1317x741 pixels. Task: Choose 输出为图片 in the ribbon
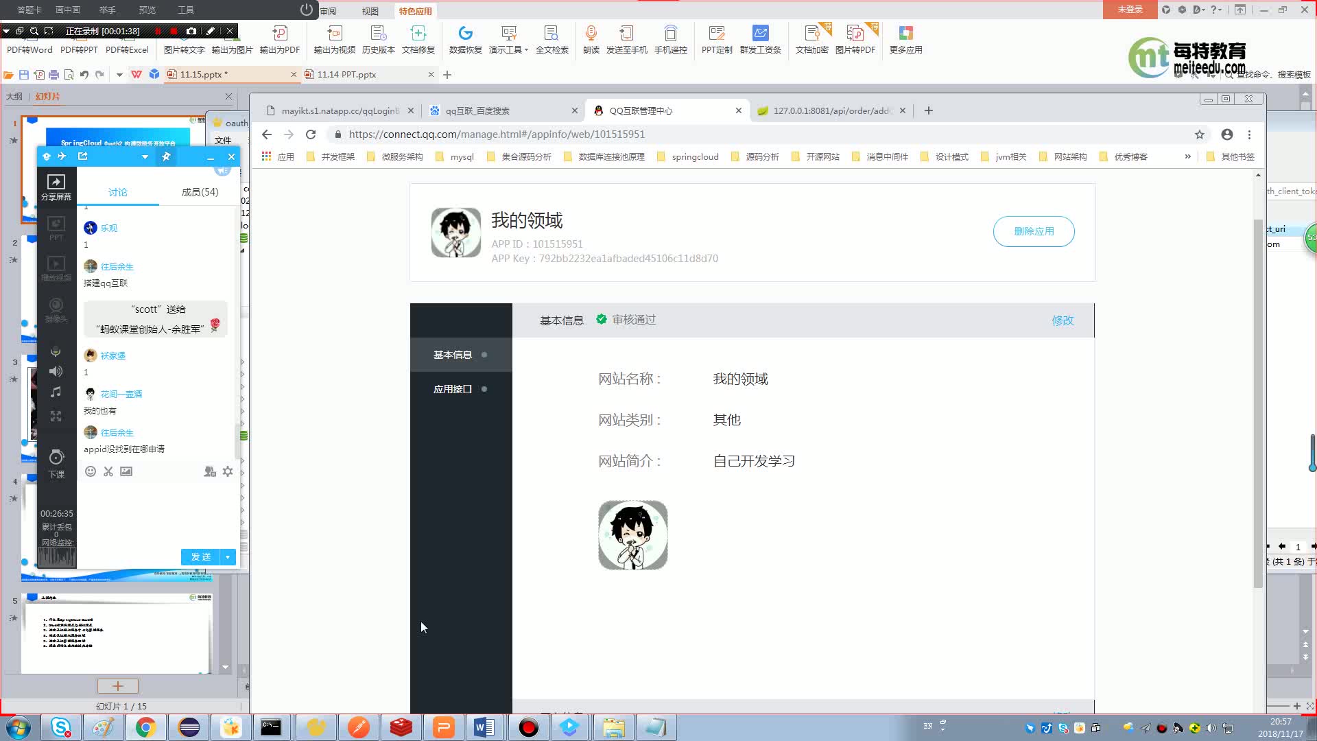(x=232, y=40)
